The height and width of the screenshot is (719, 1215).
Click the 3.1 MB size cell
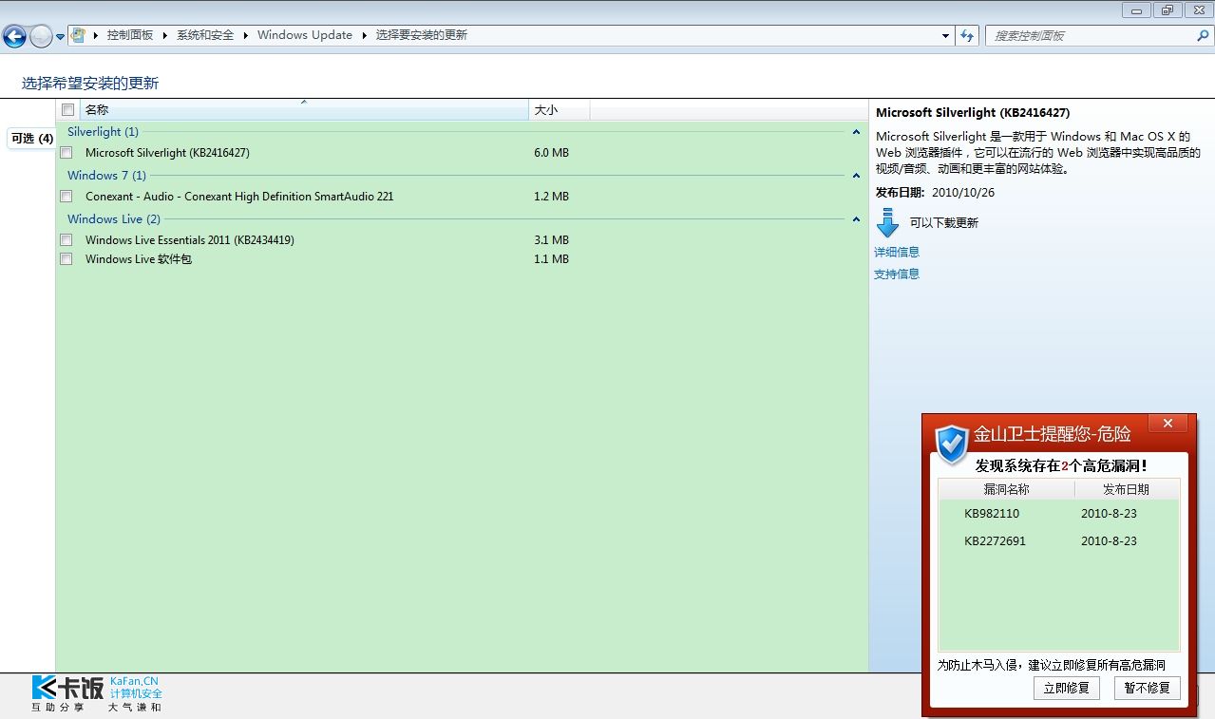point(552,240)
